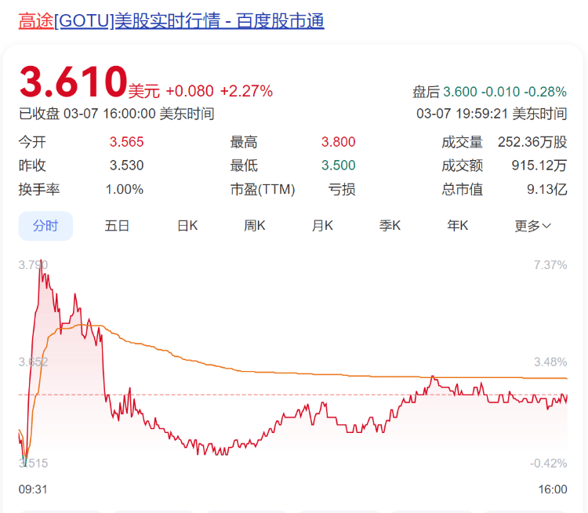The image size is (588, 513).
Task: Open the 高途[GOTU]美股实时行情 link
Action: (x=172, y=20)
